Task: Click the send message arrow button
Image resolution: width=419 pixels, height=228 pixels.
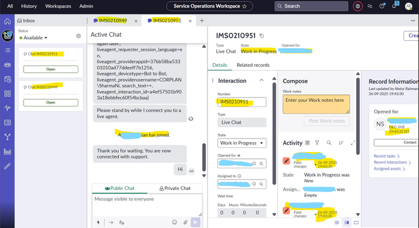Action: [x=195, y=222]
